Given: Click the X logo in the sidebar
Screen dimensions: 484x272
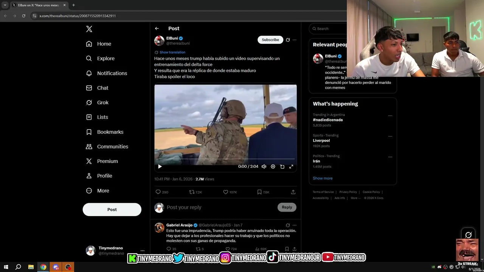Looking at the screenshot, I should 89,29.
